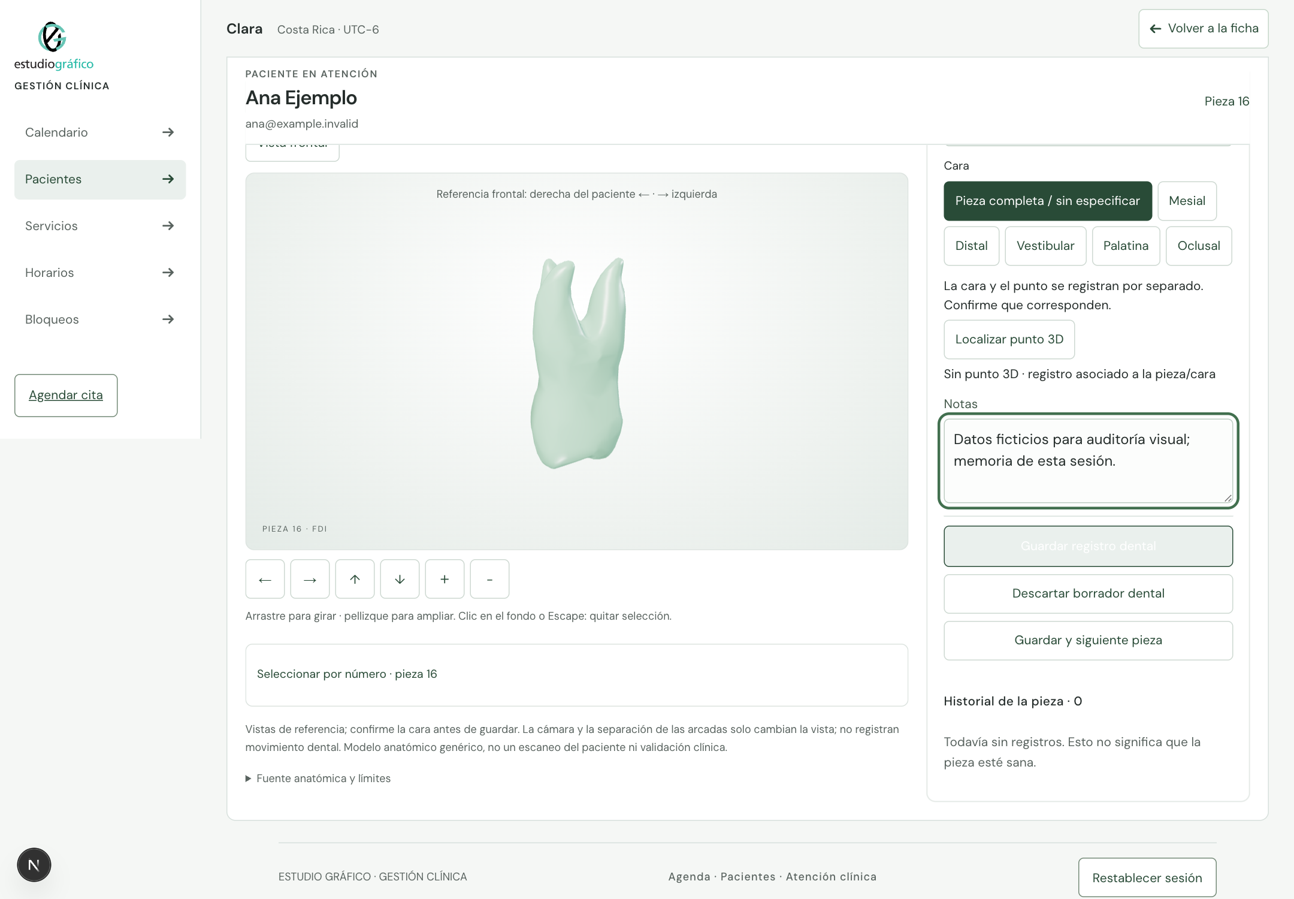Open Servicios in the sidebar
Image resolution: width=1294 pixels, height=899 pixels.
pos(100,226)
